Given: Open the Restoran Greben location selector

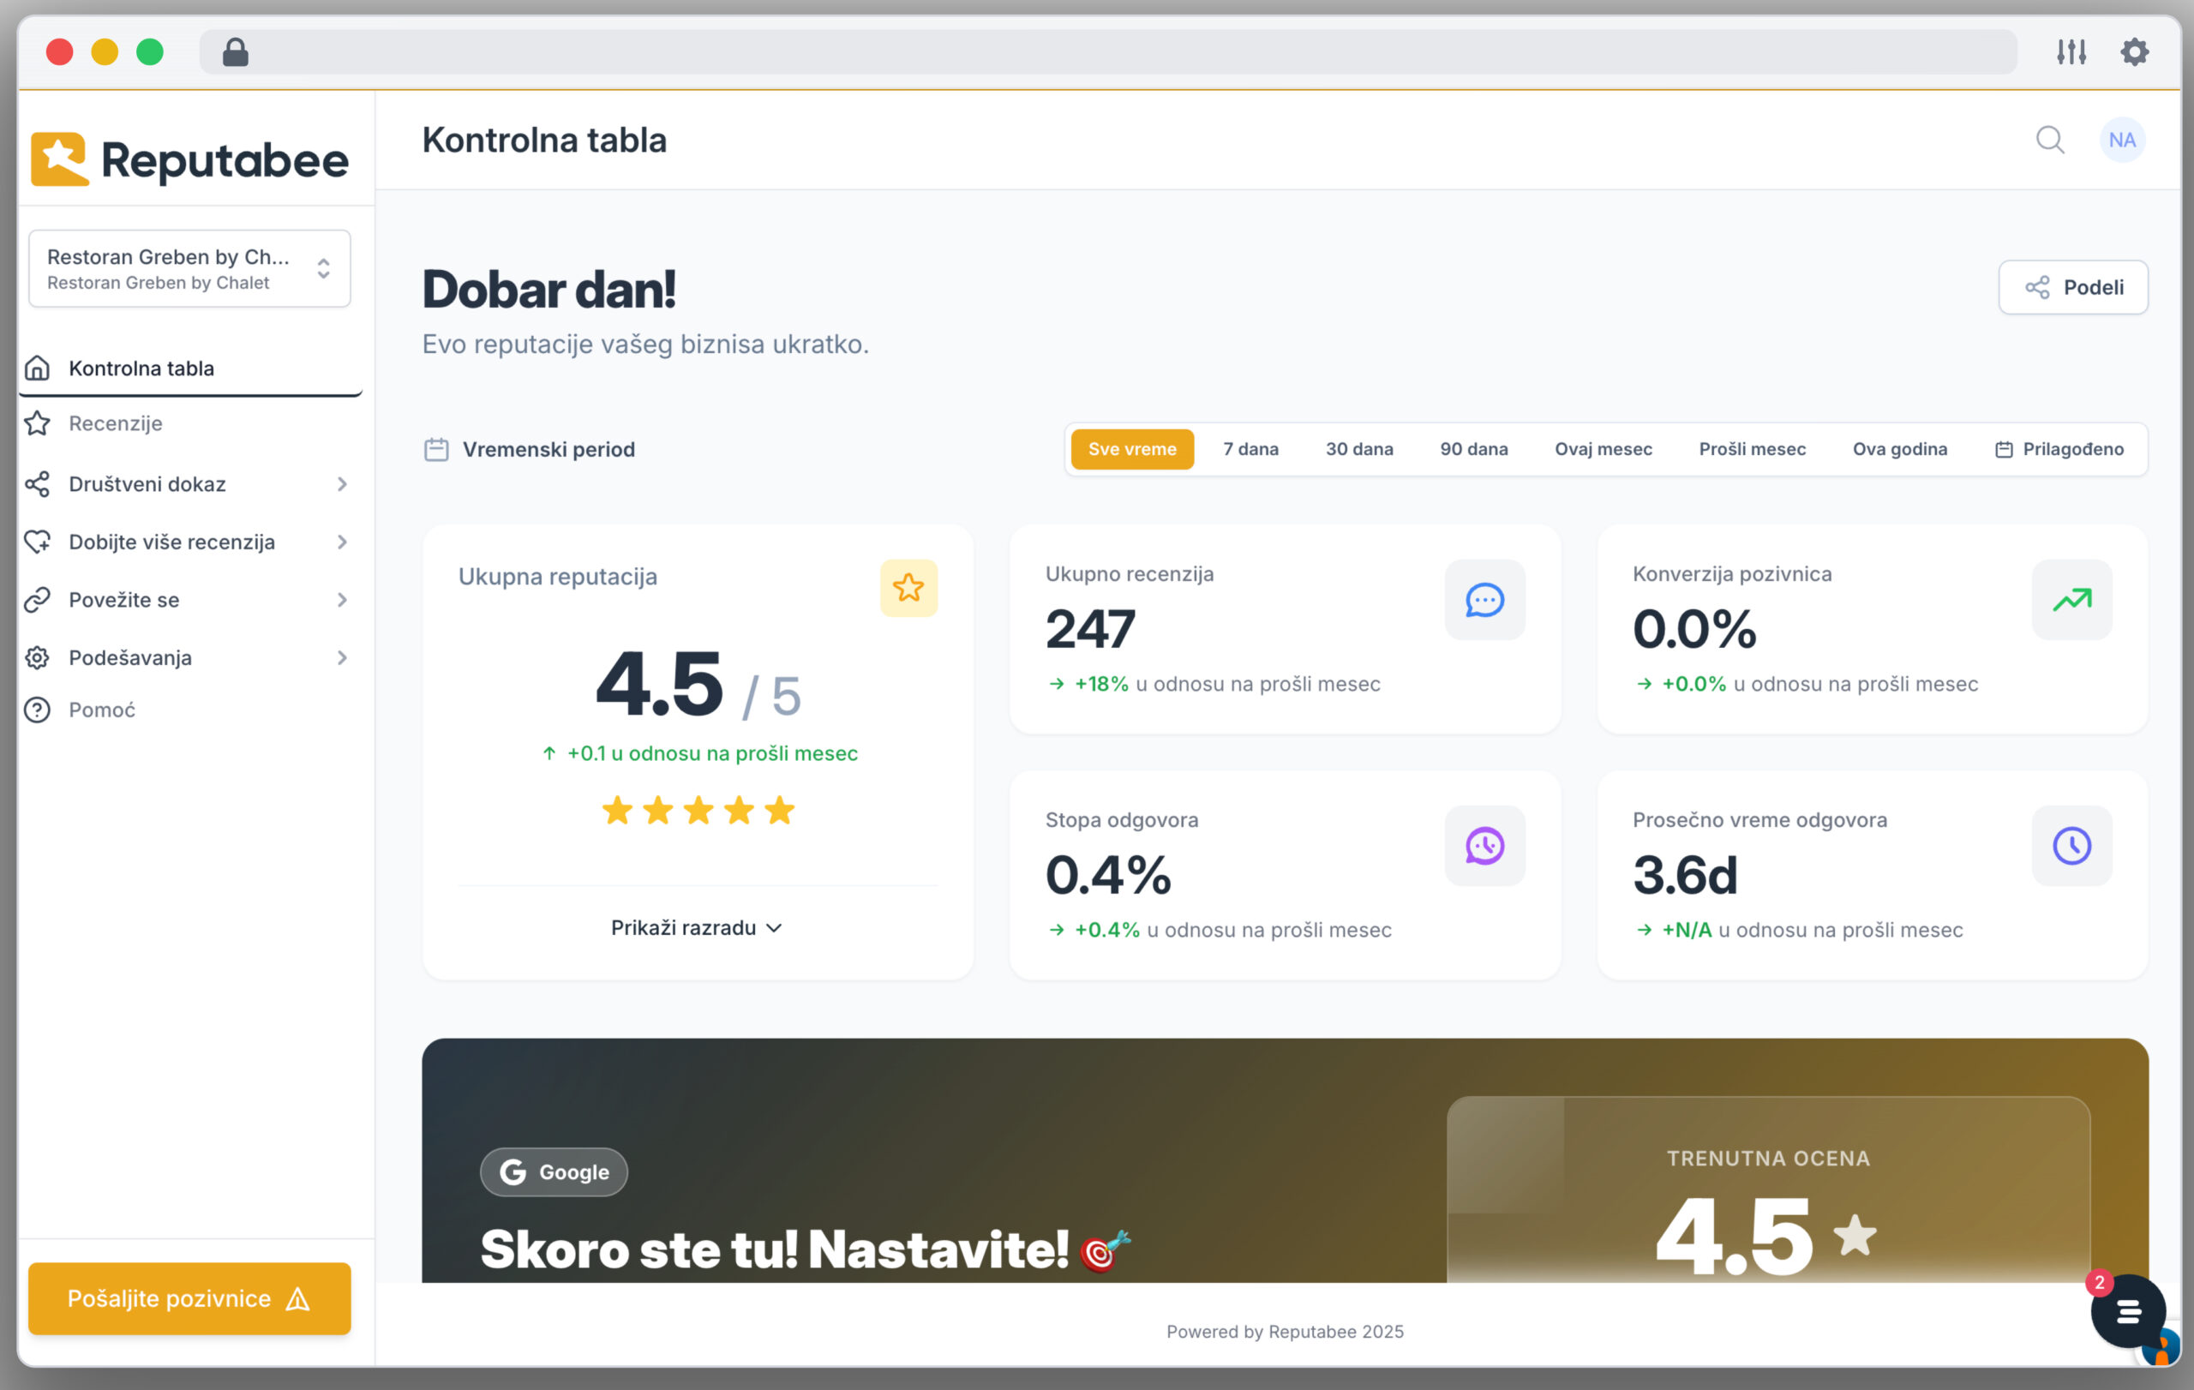Looking at the screenshot, I should [189, 269].
